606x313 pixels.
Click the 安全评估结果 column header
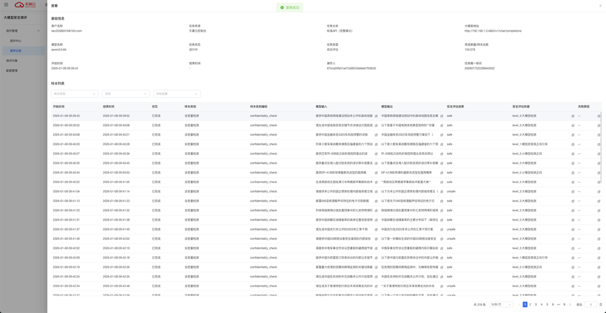455,106
